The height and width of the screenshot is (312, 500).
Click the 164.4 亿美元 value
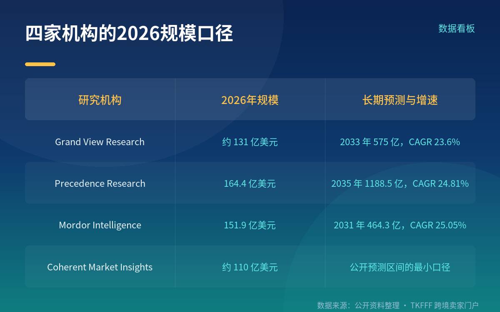(250, 183)
